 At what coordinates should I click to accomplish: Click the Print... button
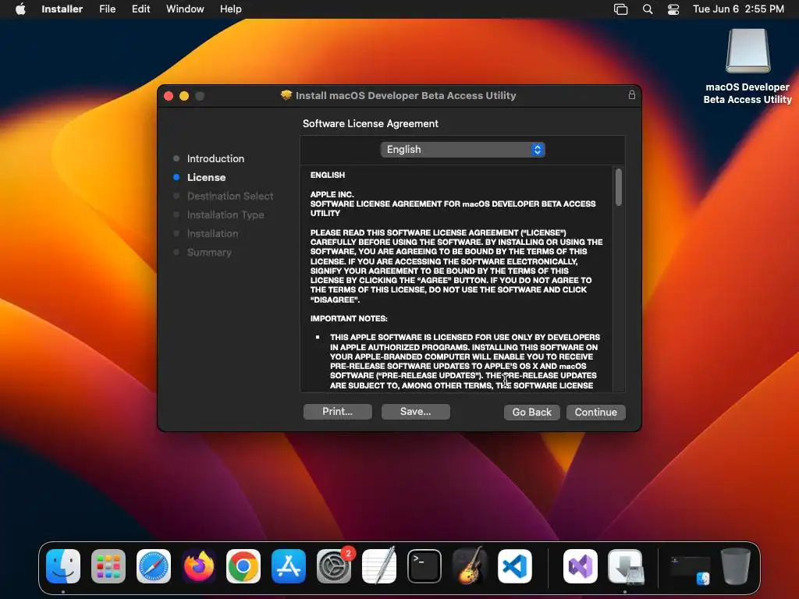(x=337, y=412)
